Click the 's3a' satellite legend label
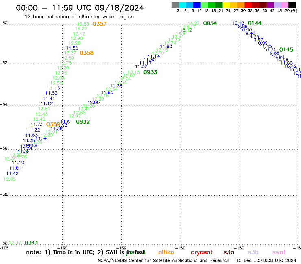Image resolution: width=301 pixels, height=264 pixels. [229, 252]
